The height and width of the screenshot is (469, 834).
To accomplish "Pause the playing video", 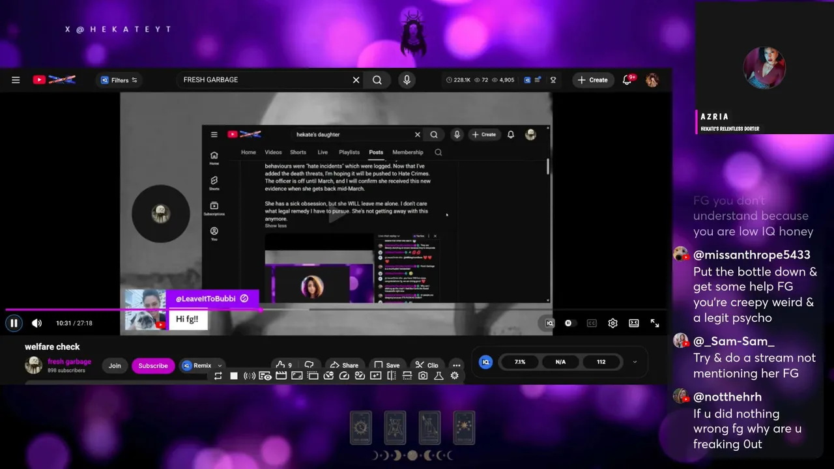I will click(14, 323).
